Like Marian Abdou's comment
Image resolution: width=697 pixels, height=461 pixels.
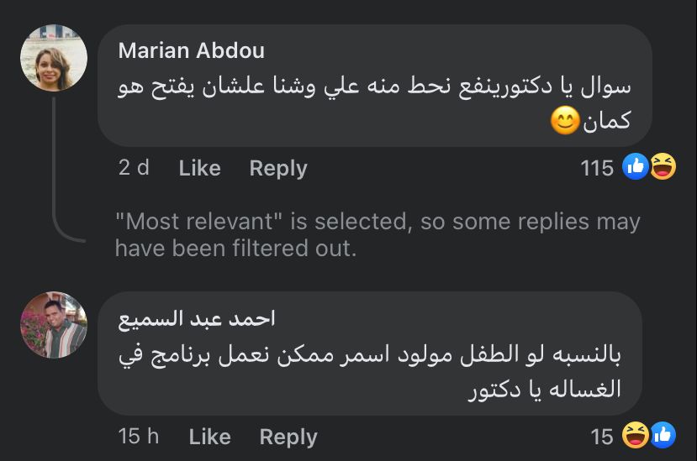pyautogui.click(x=199, y=168)
